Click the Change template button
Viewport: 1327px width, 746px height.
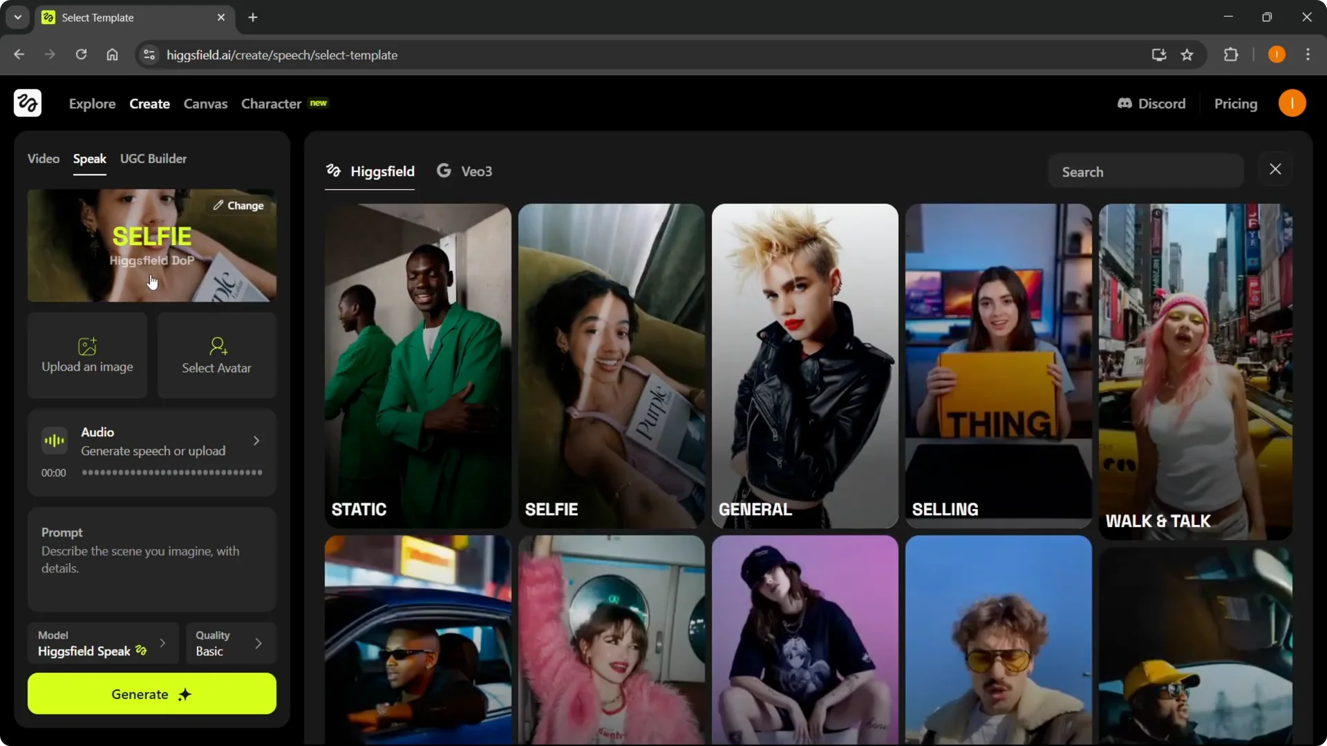coord(238,206)
